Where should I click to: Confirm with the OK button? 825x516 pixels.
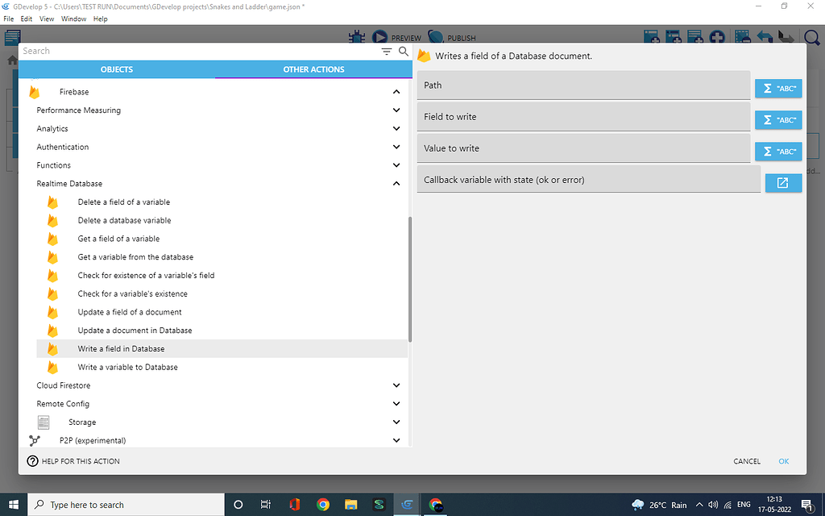(x=783, y=461)
